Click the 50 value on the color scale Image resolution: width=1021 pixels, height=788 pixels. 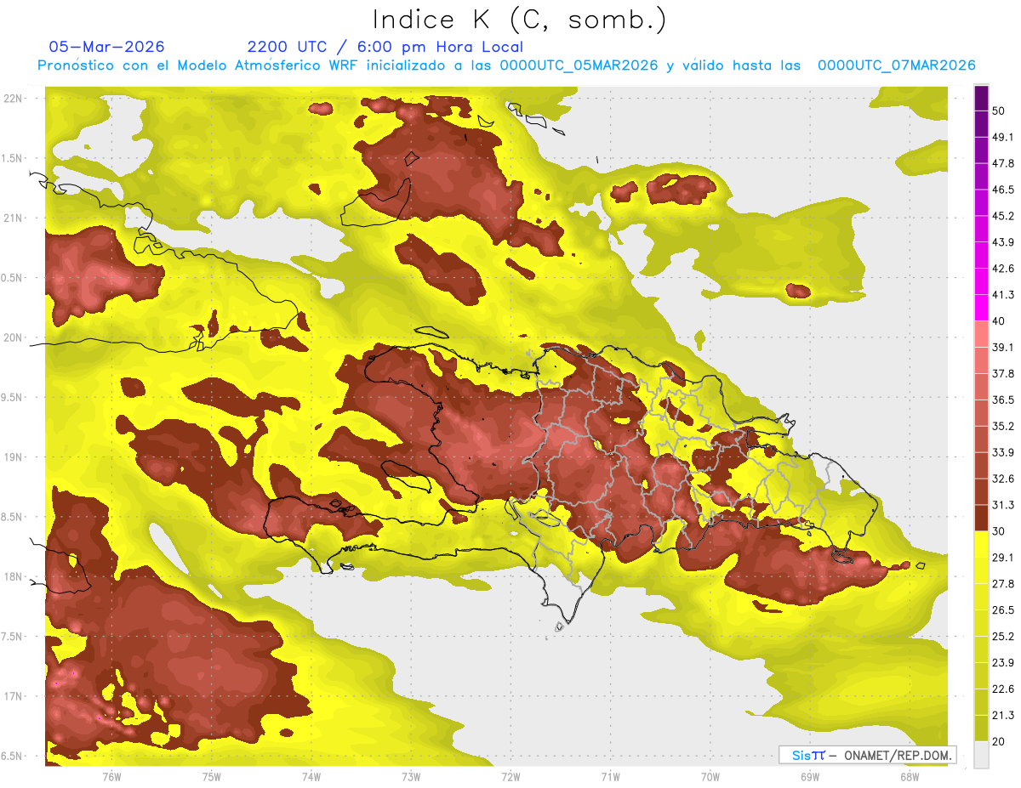click(x=999, y=111)
